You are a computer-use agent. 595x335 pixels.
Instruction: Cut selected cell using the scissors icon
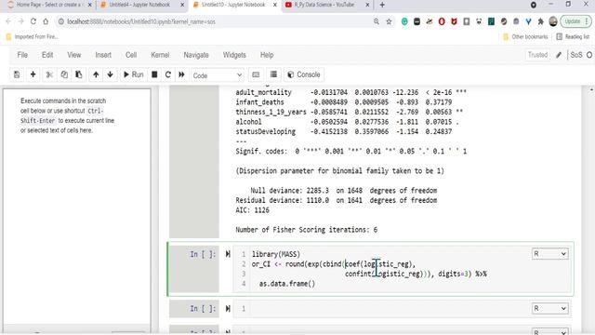coord(49,74)
